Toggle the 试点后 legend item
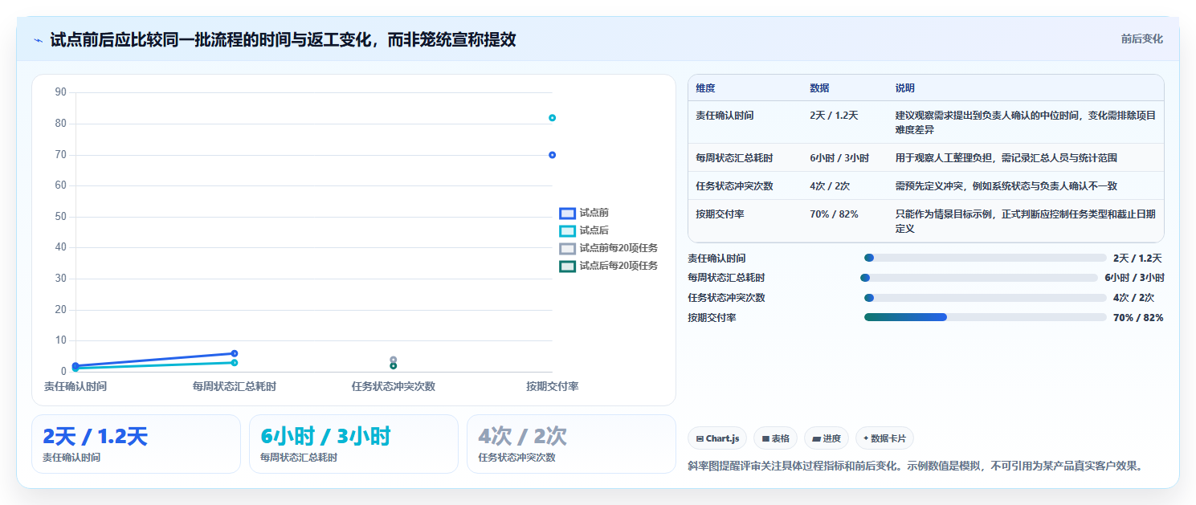 [584, 230]
